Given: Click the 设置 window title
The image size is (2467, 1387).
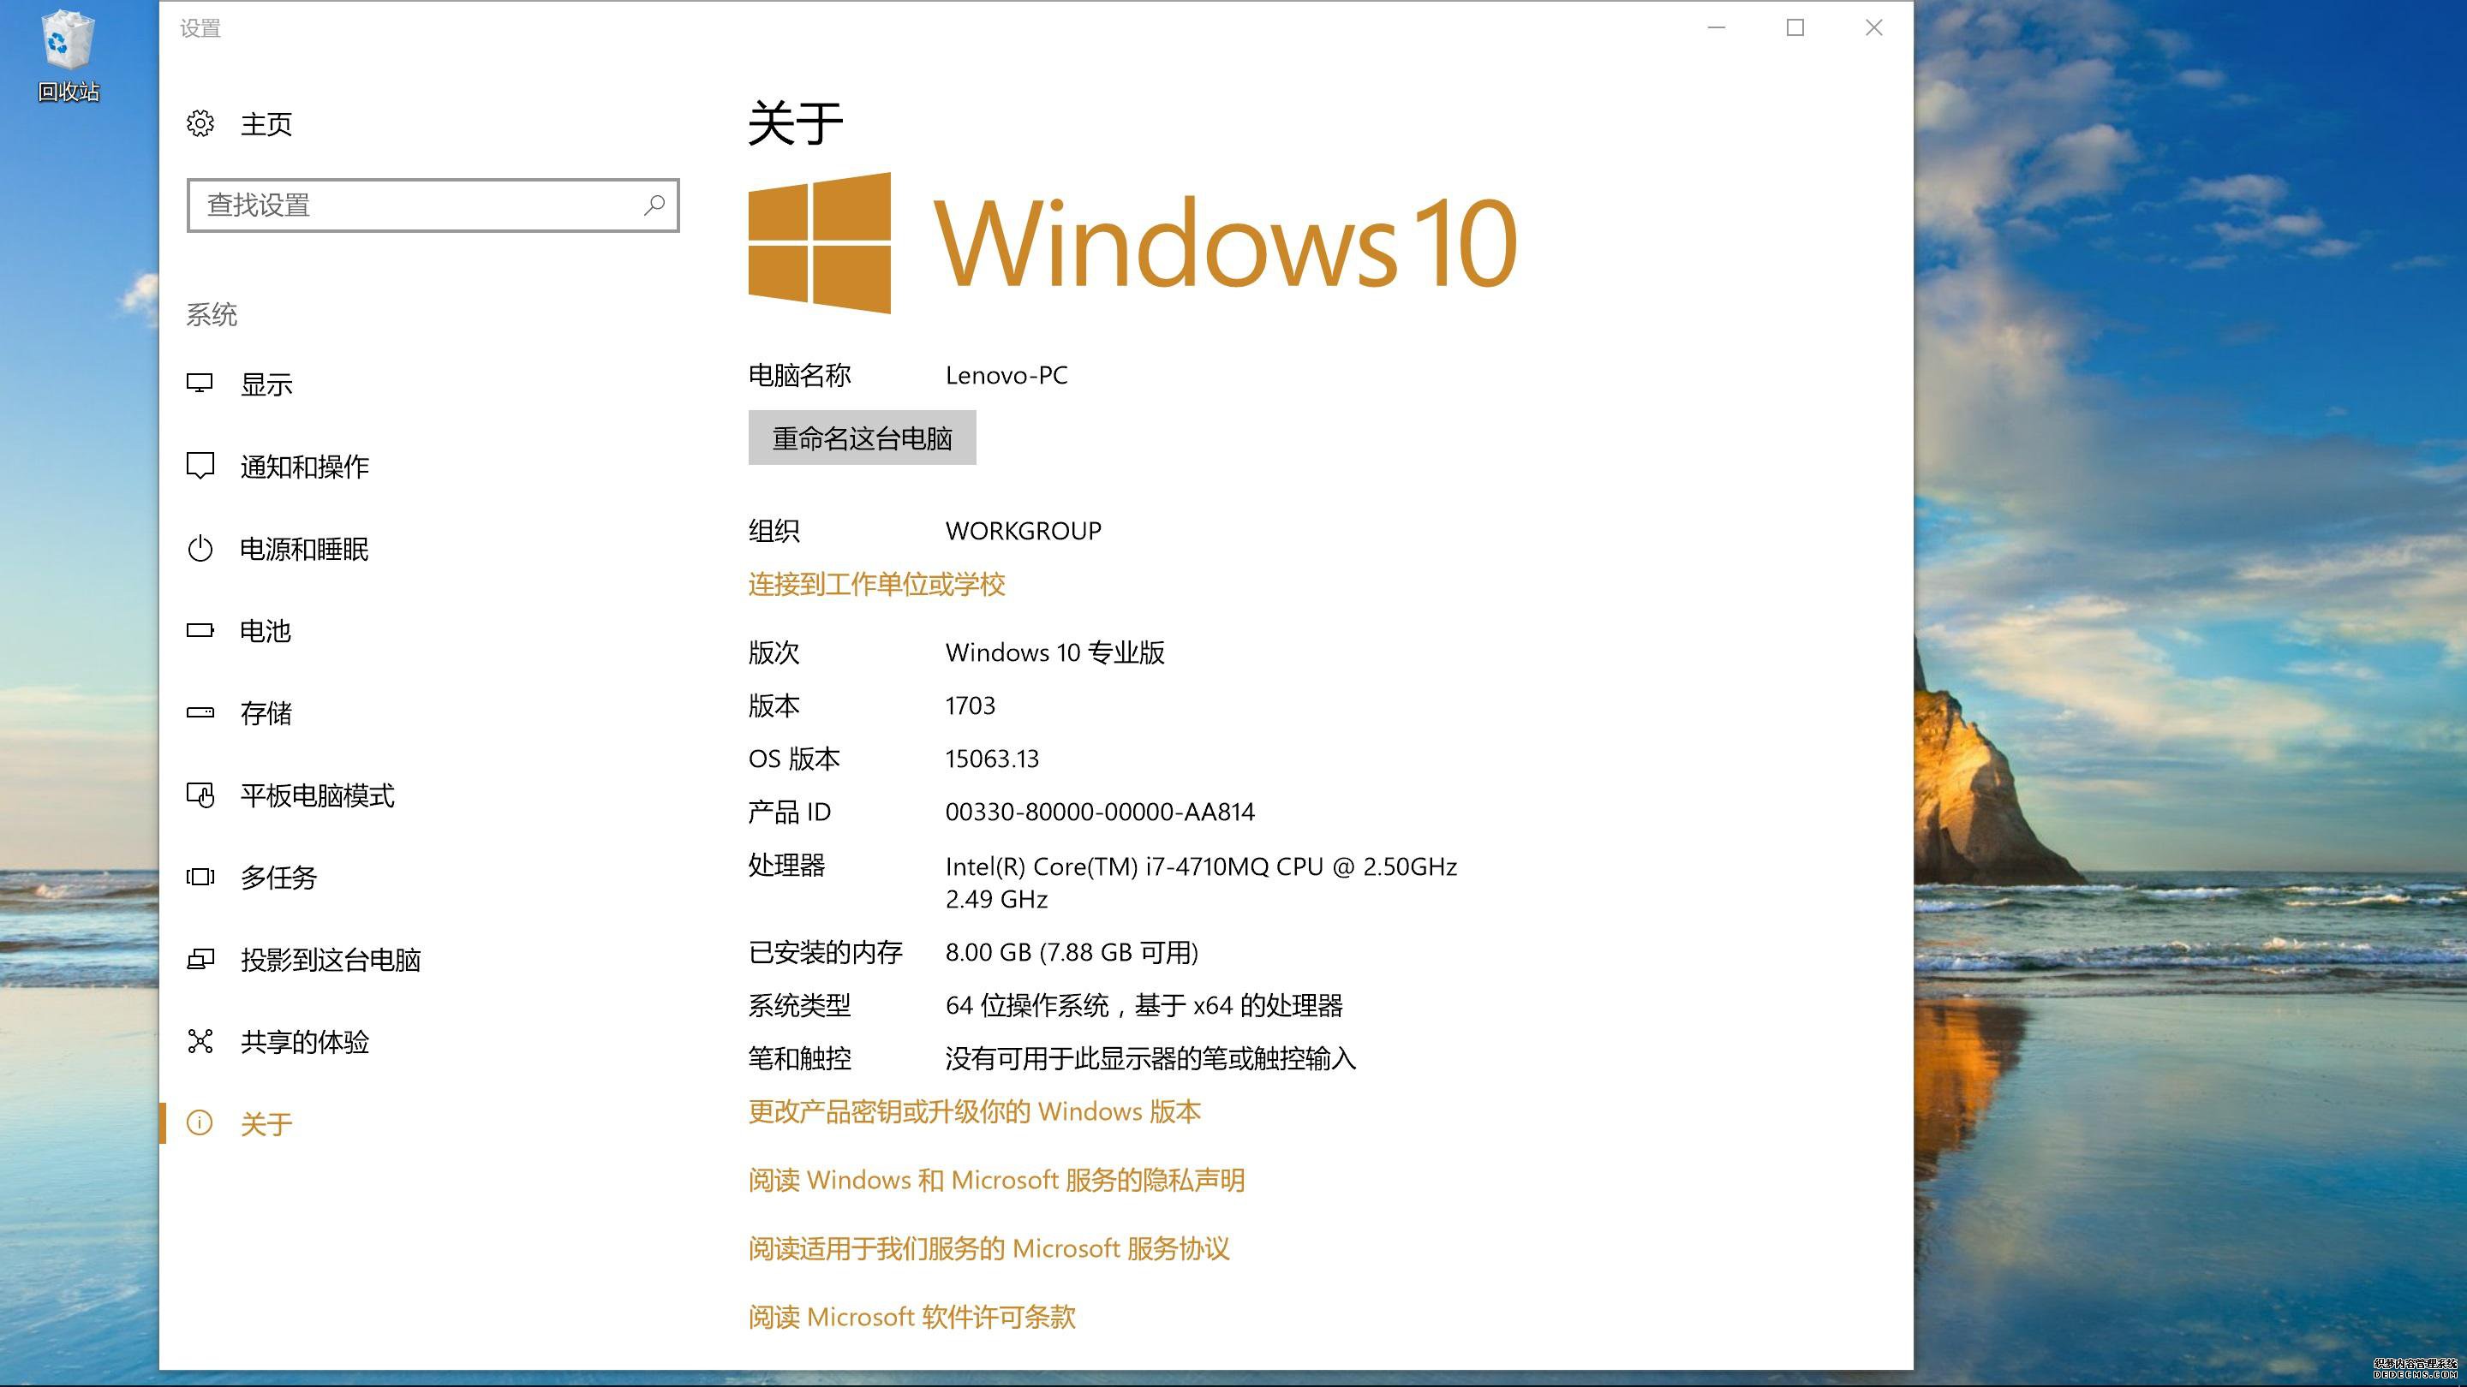Looking at the screenshot, I should coord(200,29).
